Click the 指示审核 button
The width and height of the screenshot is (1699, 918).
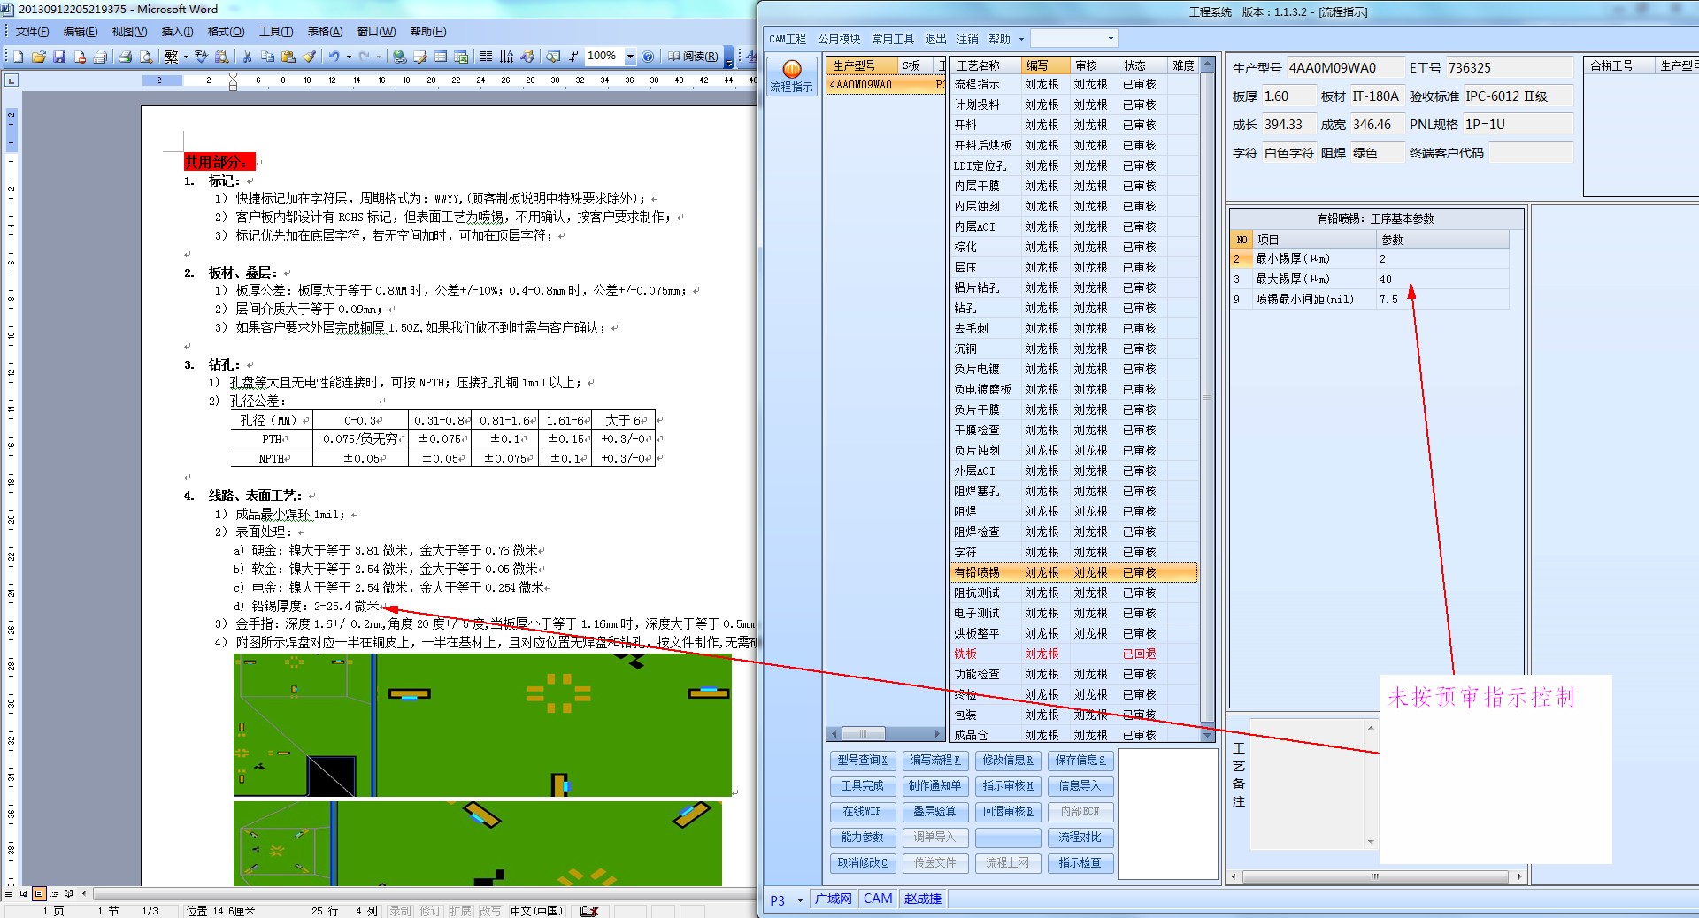1008,786
